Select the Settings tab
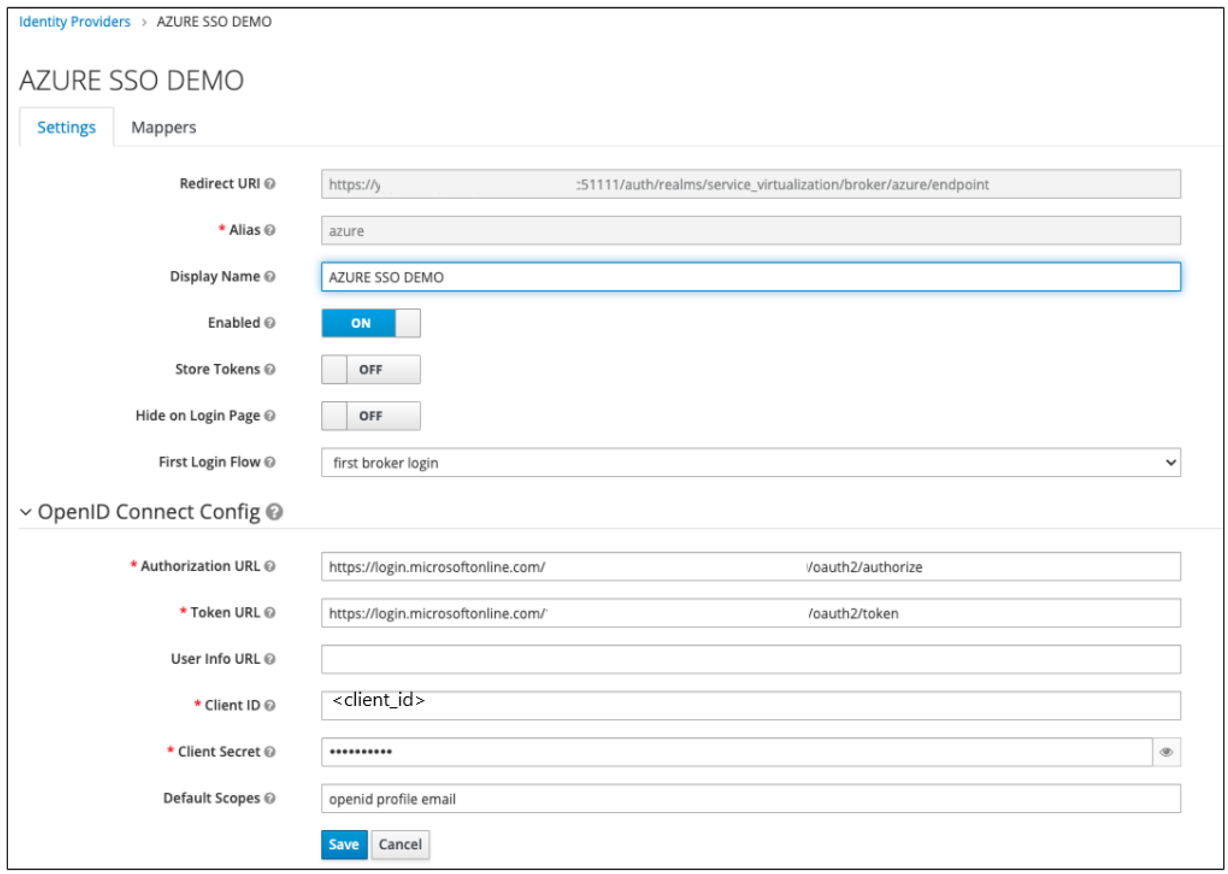Viewport: 1228px width, 874px height. [66, 128]
